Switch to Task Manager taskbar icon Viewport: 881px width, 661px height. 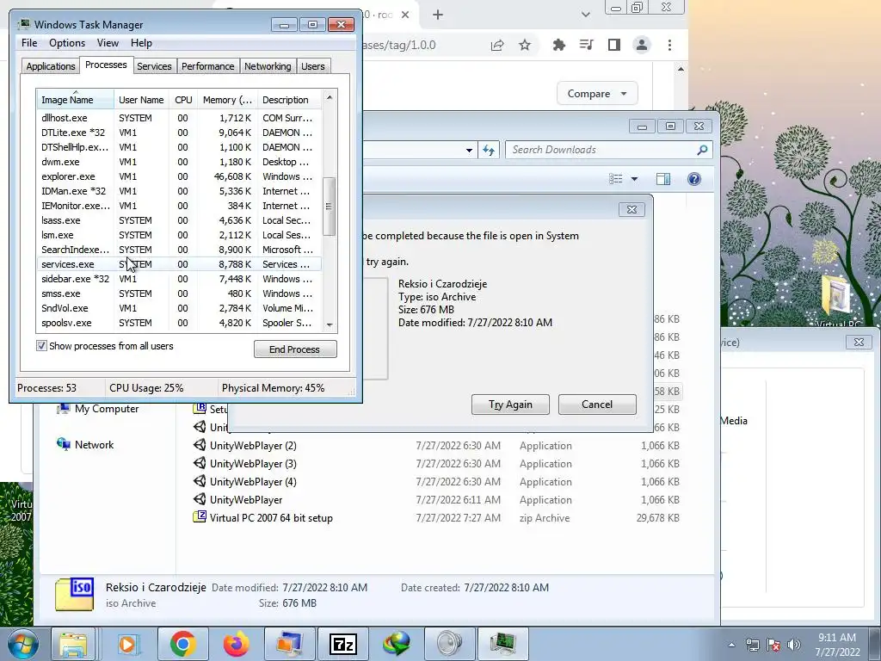coord(502,644)
